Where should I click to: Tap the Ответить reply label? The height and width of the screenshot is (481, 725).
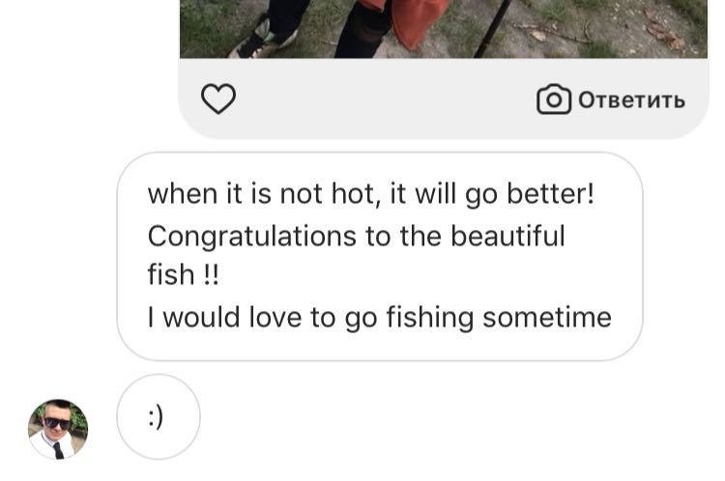point(631,100)
